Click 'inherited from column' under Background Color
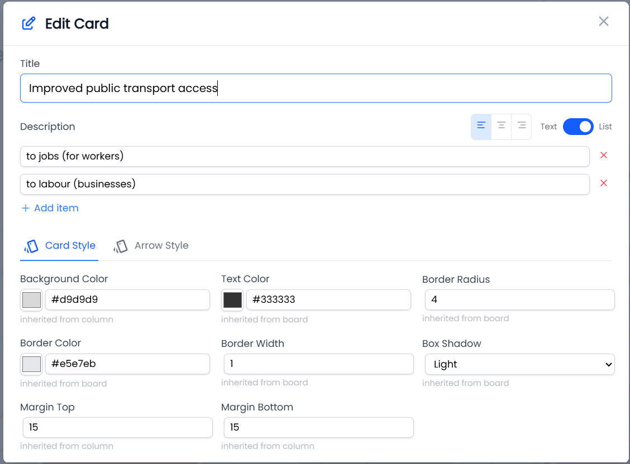This screenshot has width=630, height=464. pos(66,320)
